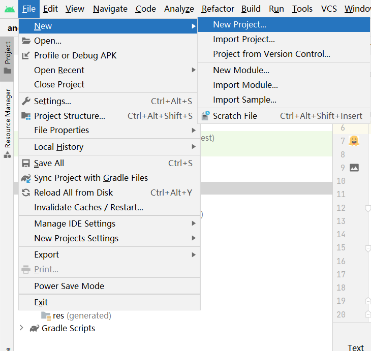Select Scratch File menu entry

[x=284, y=116]
